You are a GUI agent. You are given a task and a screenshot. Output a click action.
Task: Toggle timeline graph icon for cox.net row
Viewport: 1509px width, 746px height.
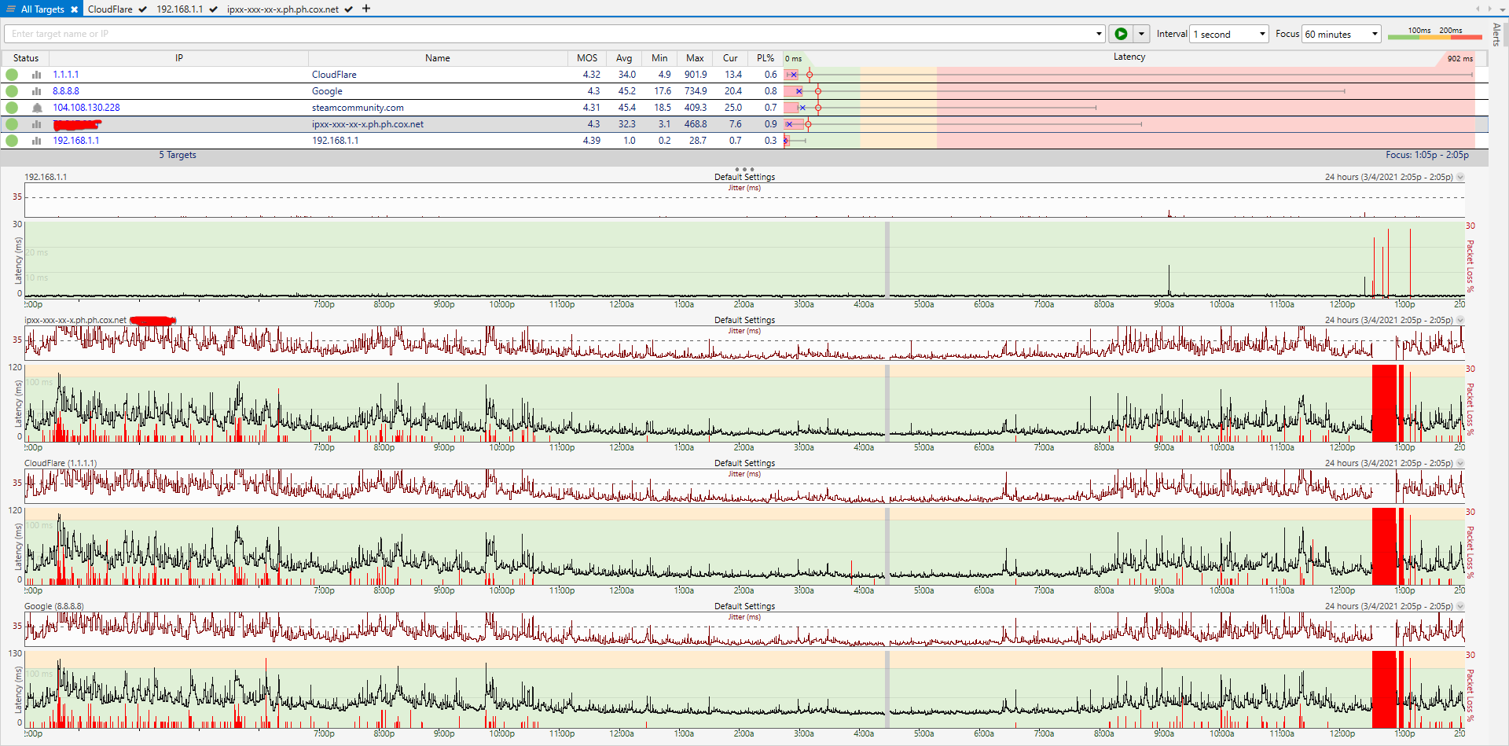pyautogui.click(x=36, y=124)
